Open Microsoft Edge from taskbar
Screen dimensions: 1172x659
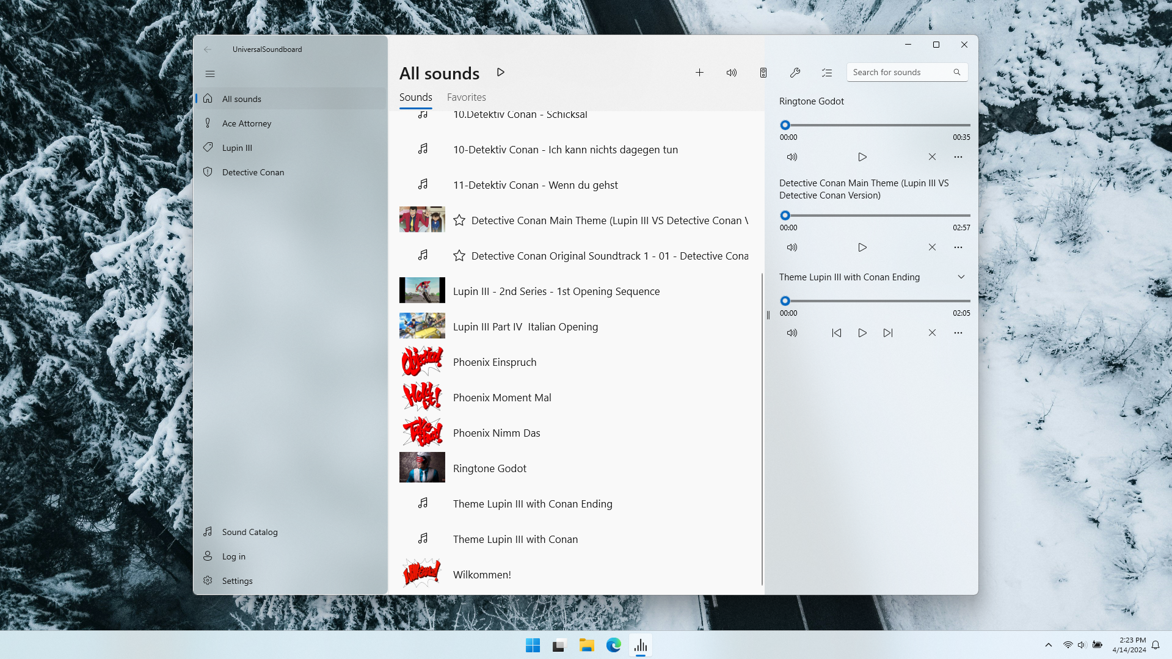(x=614, y=646)
